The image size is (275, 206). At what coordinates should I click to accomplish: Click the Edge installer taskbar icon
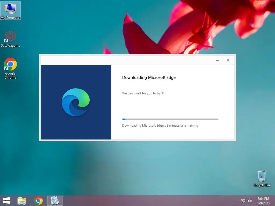(x=55, y=201)
